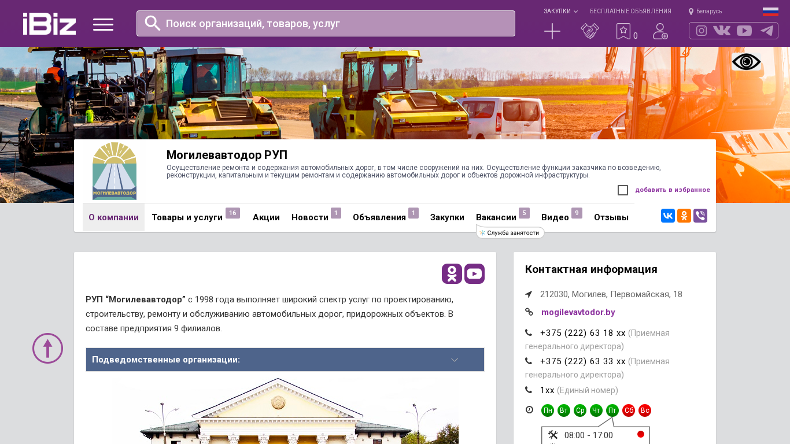Viewport: 790px width, 444px height.
Task: Switch to 'О компании' tab
Action: click(x=113, y=217)
